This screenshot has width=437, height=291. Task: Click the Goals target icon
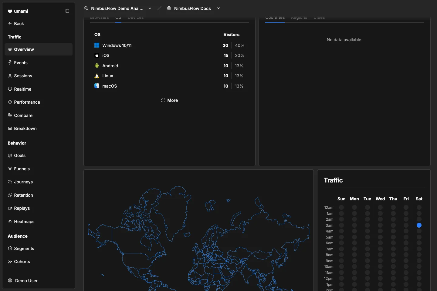[x=10, y=156]
